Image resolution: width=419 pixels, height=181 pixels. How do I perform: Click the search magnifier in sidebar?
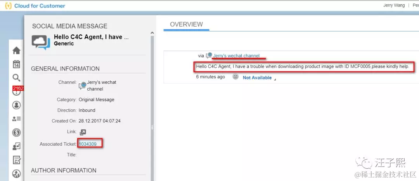[x=16, y=78]
